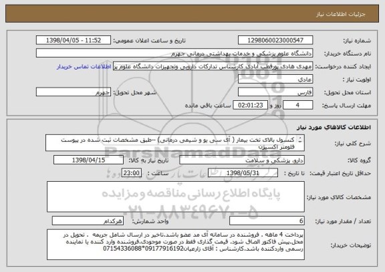Click the text ساعت باقی مانده
Screen dimensions: 385x272
coord(208,106)
